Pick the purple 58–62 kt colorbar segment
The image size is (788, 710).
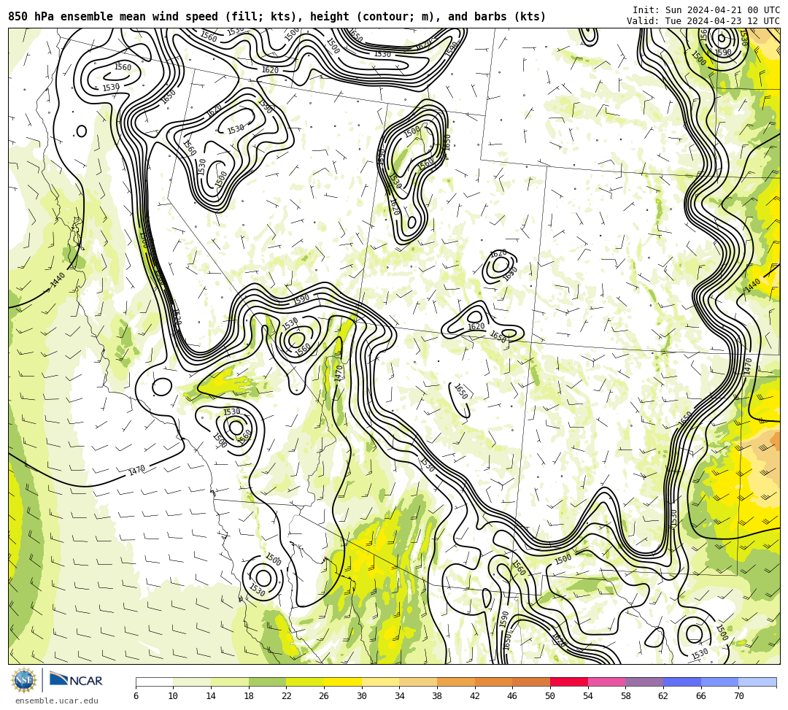pyautogui.click(x=644, y=682)
